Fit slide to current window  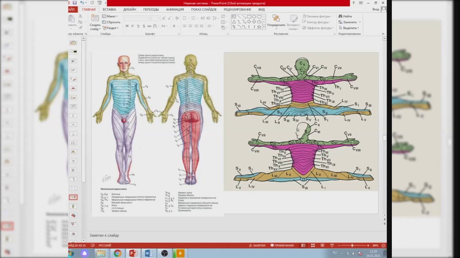pyautogui.click(x=383, y=245)
